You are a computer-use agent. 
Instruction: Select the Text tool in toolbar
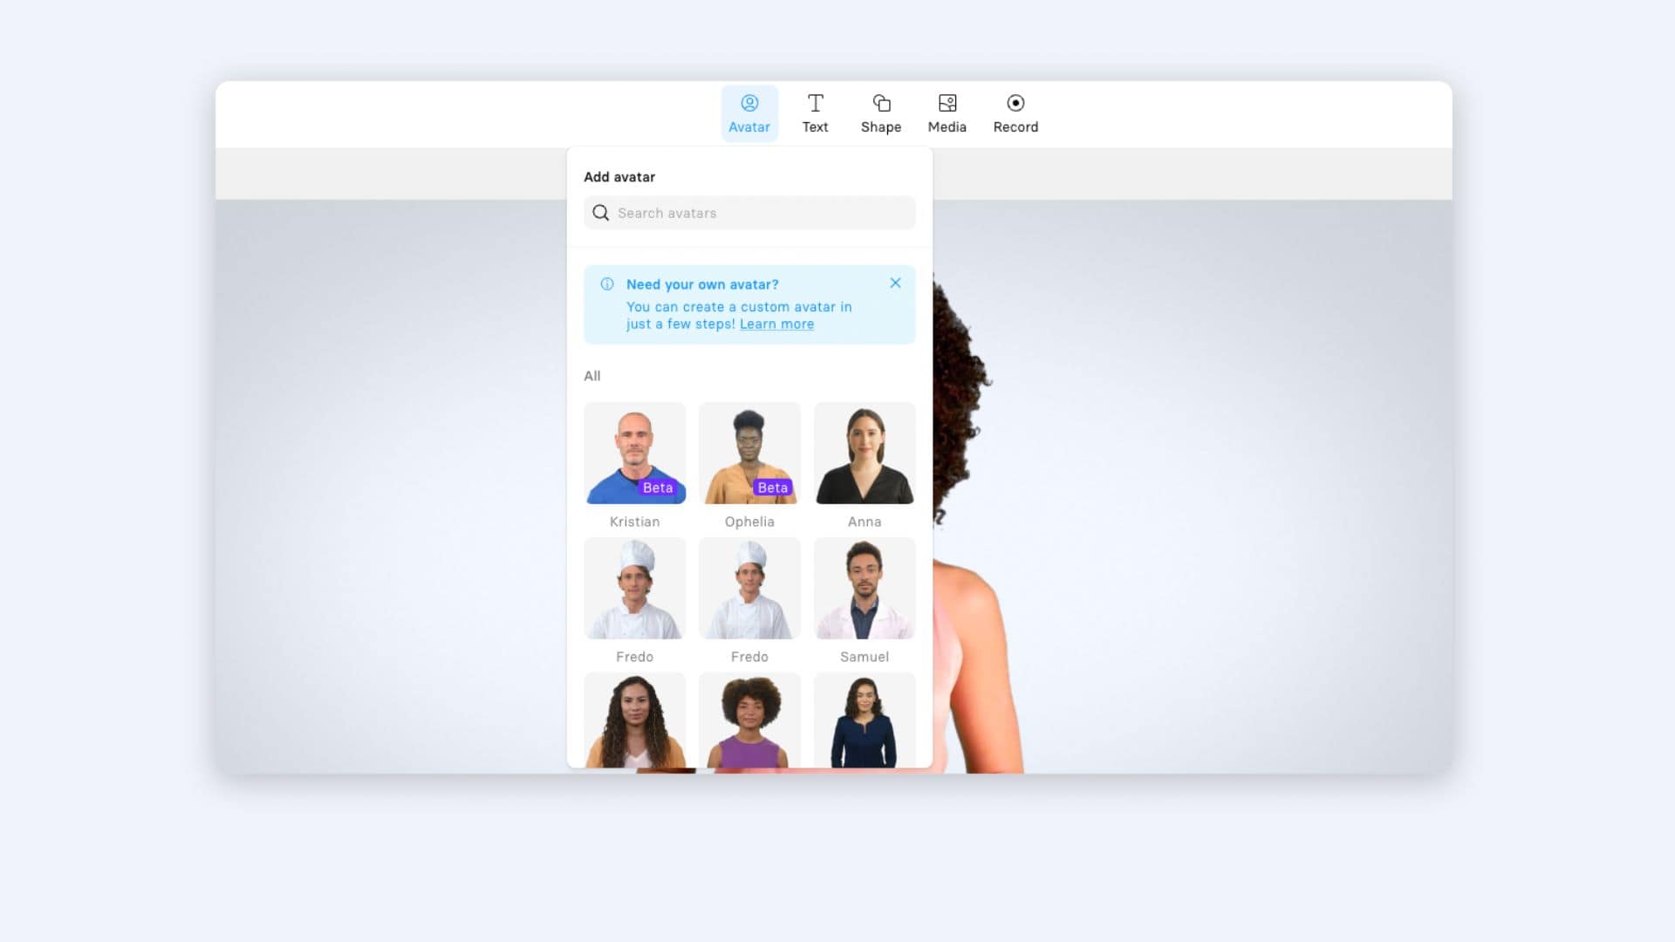(816, 112)
